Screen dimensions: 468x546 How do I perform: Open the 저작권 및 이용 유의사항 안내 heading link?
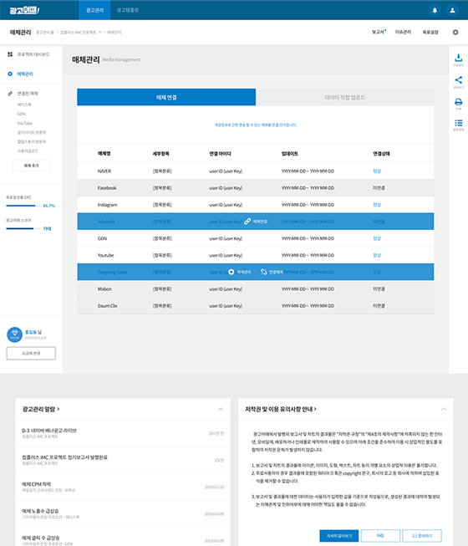[x=281, y=409]
